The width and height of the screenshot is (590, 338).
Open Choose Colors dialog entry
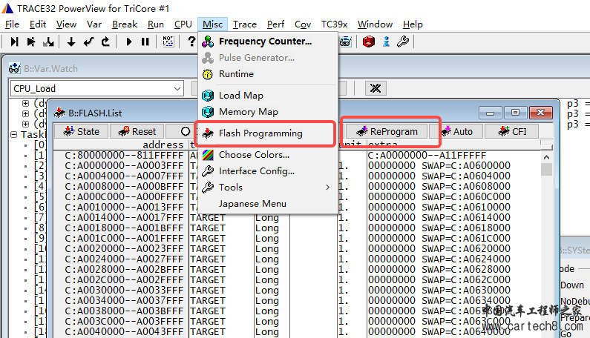(x=254, y=154)
